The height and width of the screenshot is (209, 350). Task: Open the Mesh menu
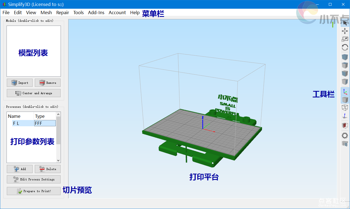tap(46, 13)
